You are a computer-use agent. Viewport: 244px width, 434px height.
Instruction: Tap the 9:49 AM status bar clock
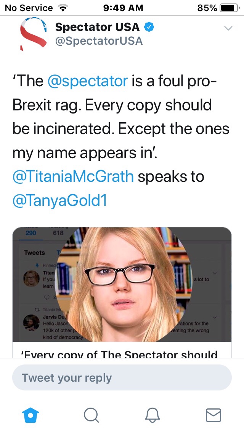(123, 8)
